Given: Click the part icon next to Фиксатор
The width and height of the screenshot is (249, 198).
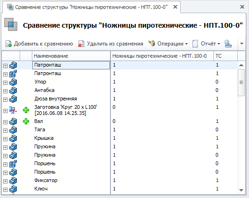Looking at the screenshot, I should click(13, 181).
